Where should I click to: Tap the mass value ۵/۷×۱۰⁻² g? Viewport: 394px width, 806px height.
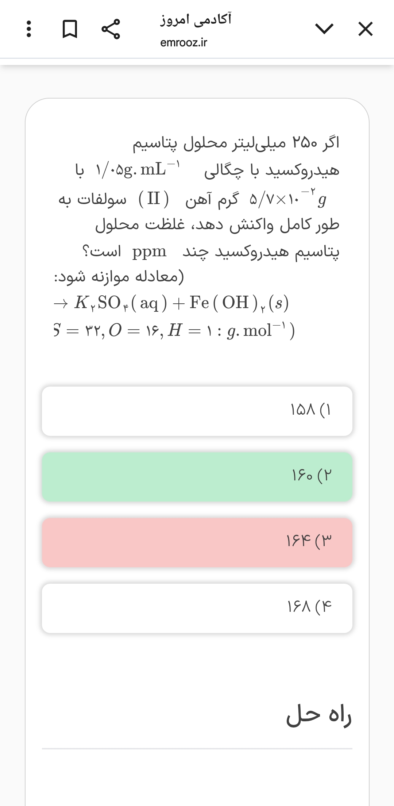[287, 199]
